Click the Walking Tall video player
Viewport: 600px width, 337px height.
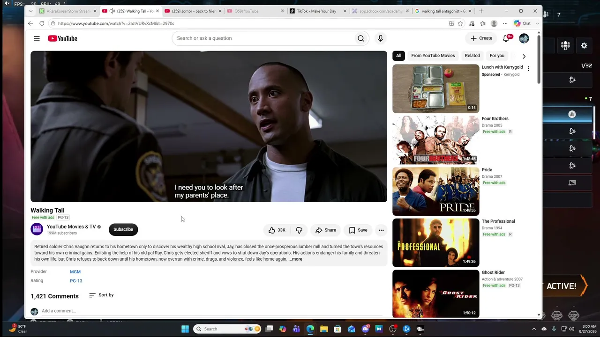pos(209,126)
